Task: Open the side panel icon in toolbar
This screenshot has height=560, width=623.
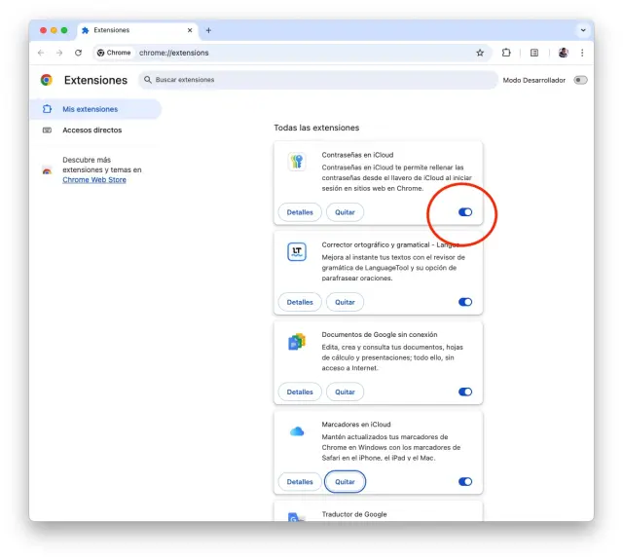Action: pos(534,53)
